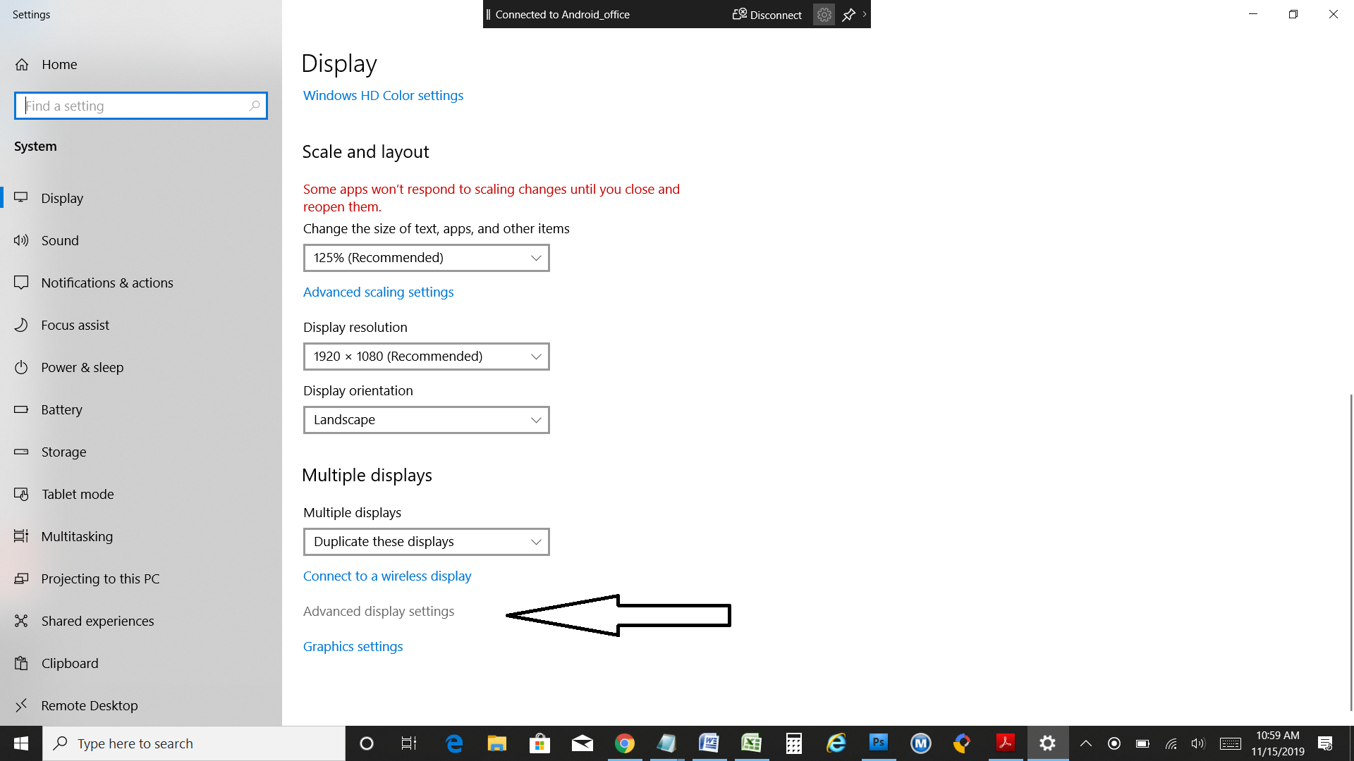Viewport: 1354px width, 761px height.
Task: Open the Duplicate these displays dropdown
Action: (426, 542)
